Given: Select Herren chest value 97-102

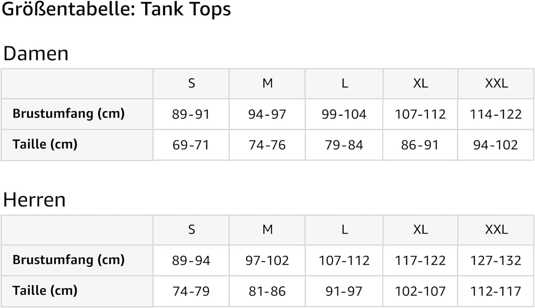Looking at the screenshot, I should [267, 261].
